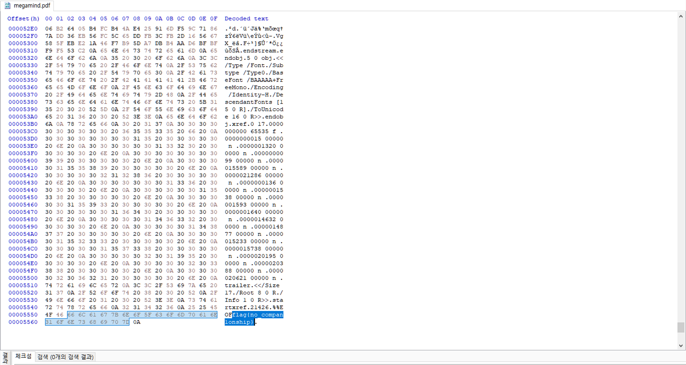This screenshot has height=365, width=686.
Task: Click offset row 00005550
Action: tap(23, 315)
